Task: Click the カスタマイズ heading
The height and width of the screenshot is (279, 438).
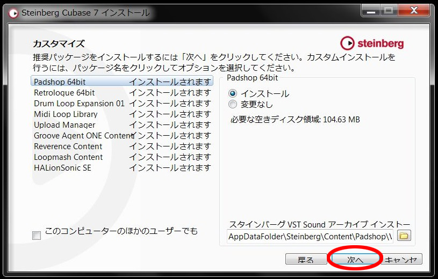Action: tap(59, 44)
